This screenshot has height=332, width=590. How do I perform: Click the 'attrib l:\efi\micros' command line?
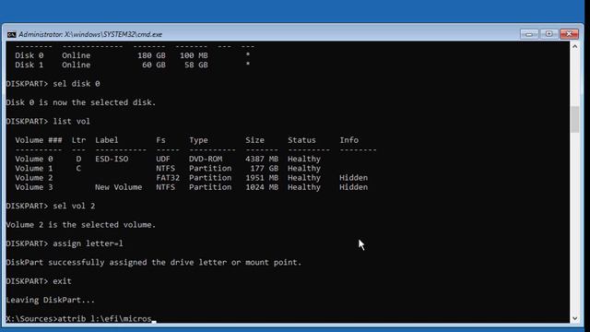tap(104, 319)
